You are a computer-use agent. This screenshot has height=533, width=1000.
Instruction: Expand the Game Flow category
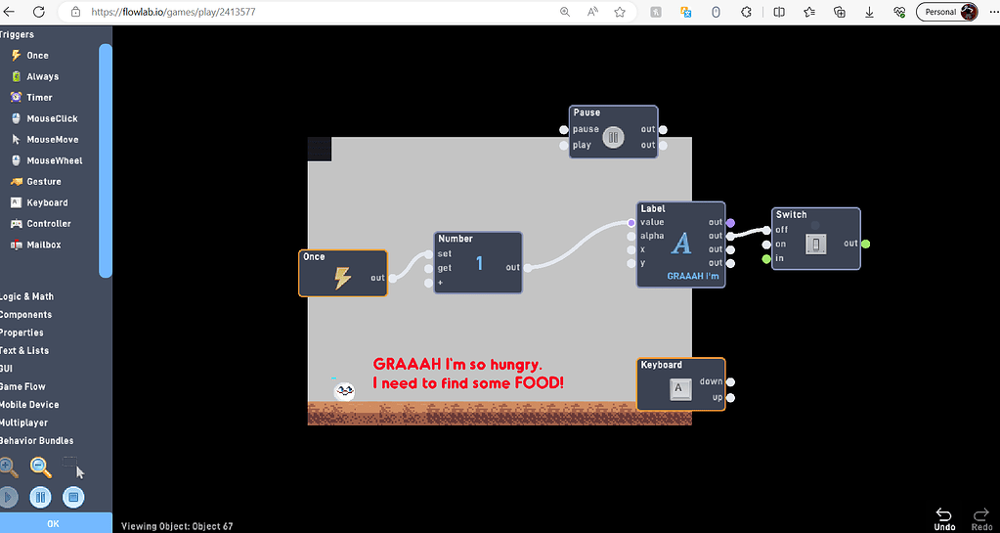pyautogui.click(x=23, y=386)
